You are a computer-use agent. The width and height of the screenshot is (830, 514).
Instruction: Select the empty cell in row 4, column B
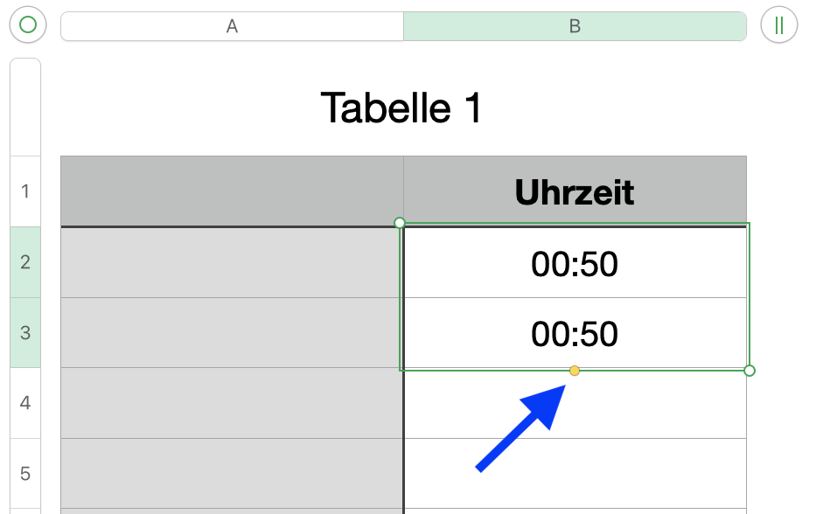575,404
